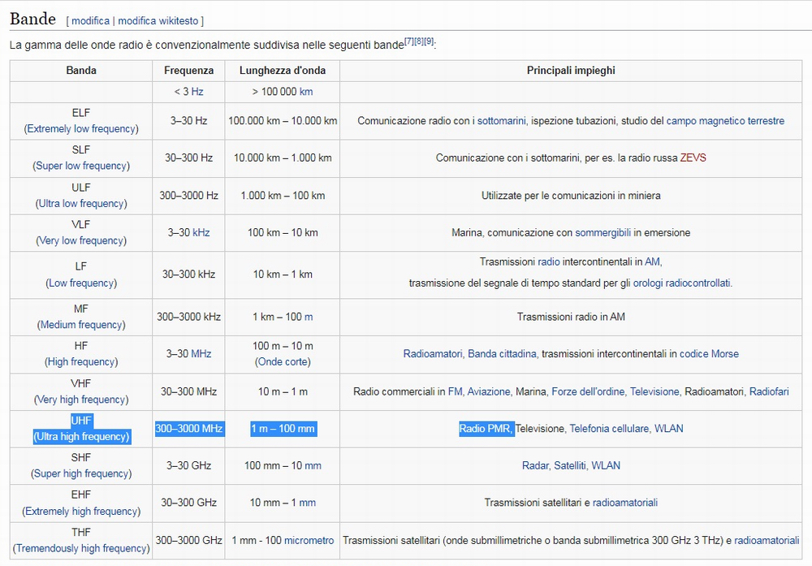Click the red "ZEVS" link
Image resolution: width=812 pixels, height=566 pixels.
693,158
